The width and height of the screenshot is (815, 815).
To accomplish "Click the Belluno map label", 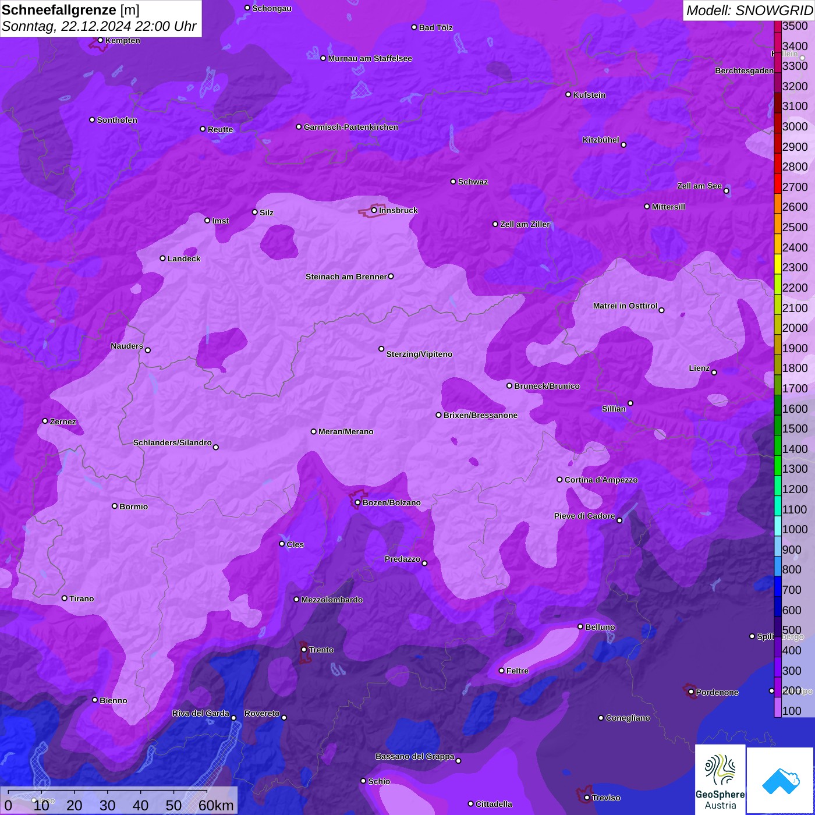I will [x=600, y=627].
